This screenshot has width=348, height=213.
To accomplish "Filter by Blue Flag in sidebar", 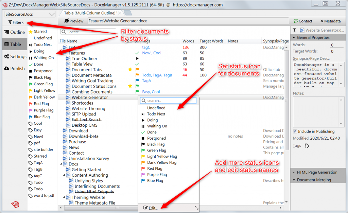I will tap(39, 117).
